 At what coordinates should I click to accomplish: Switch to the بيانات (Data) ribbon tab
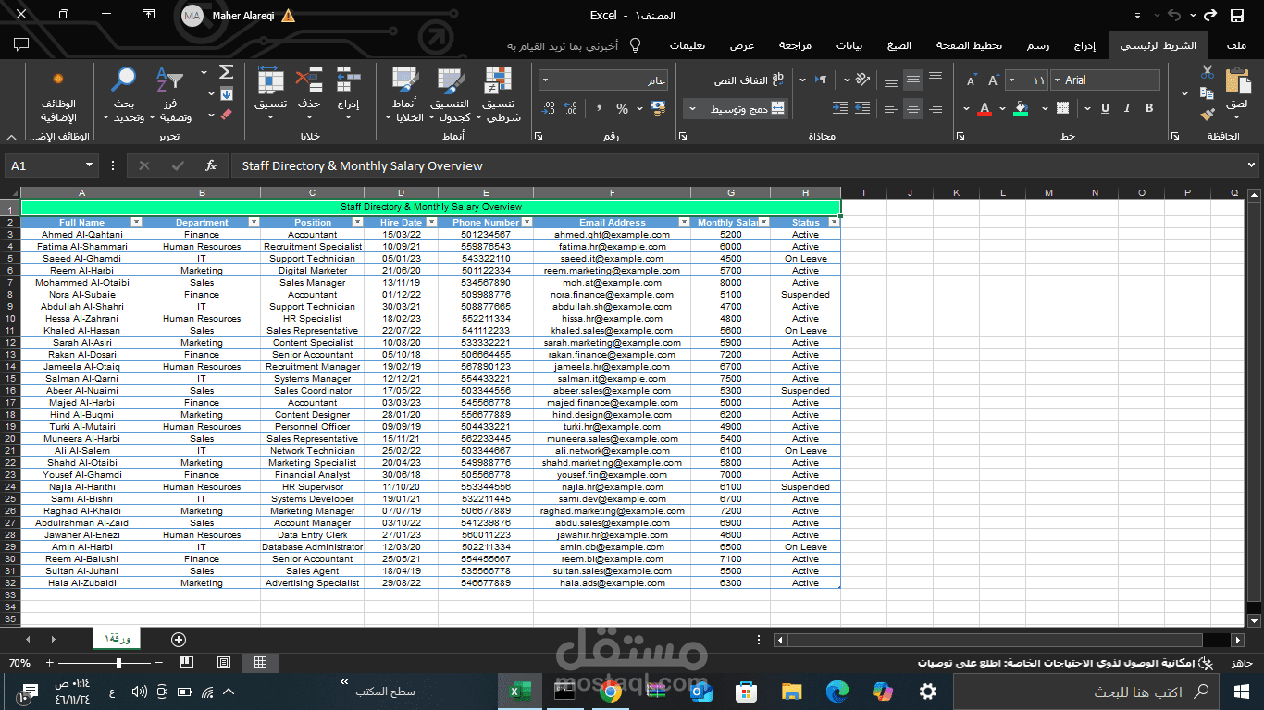[x=849, y=45]
